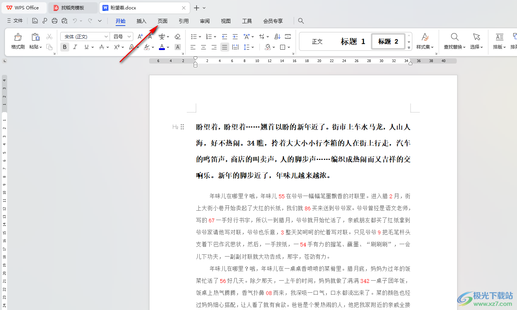Click the Paste (粘贴) clipboard icon
The image size is (517, 310).
click(35, 37)
